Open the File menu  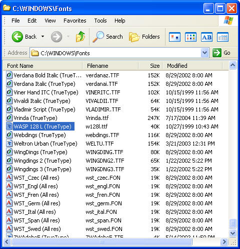(15, 21)
